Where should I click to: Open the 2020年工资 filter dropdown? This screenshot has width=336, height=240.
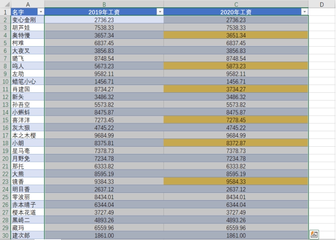304,12
